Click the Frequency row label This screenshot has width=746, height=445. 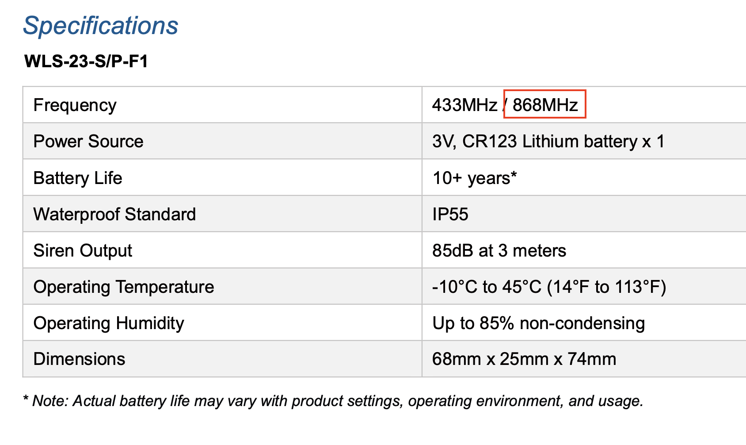(x=75, y=105)
